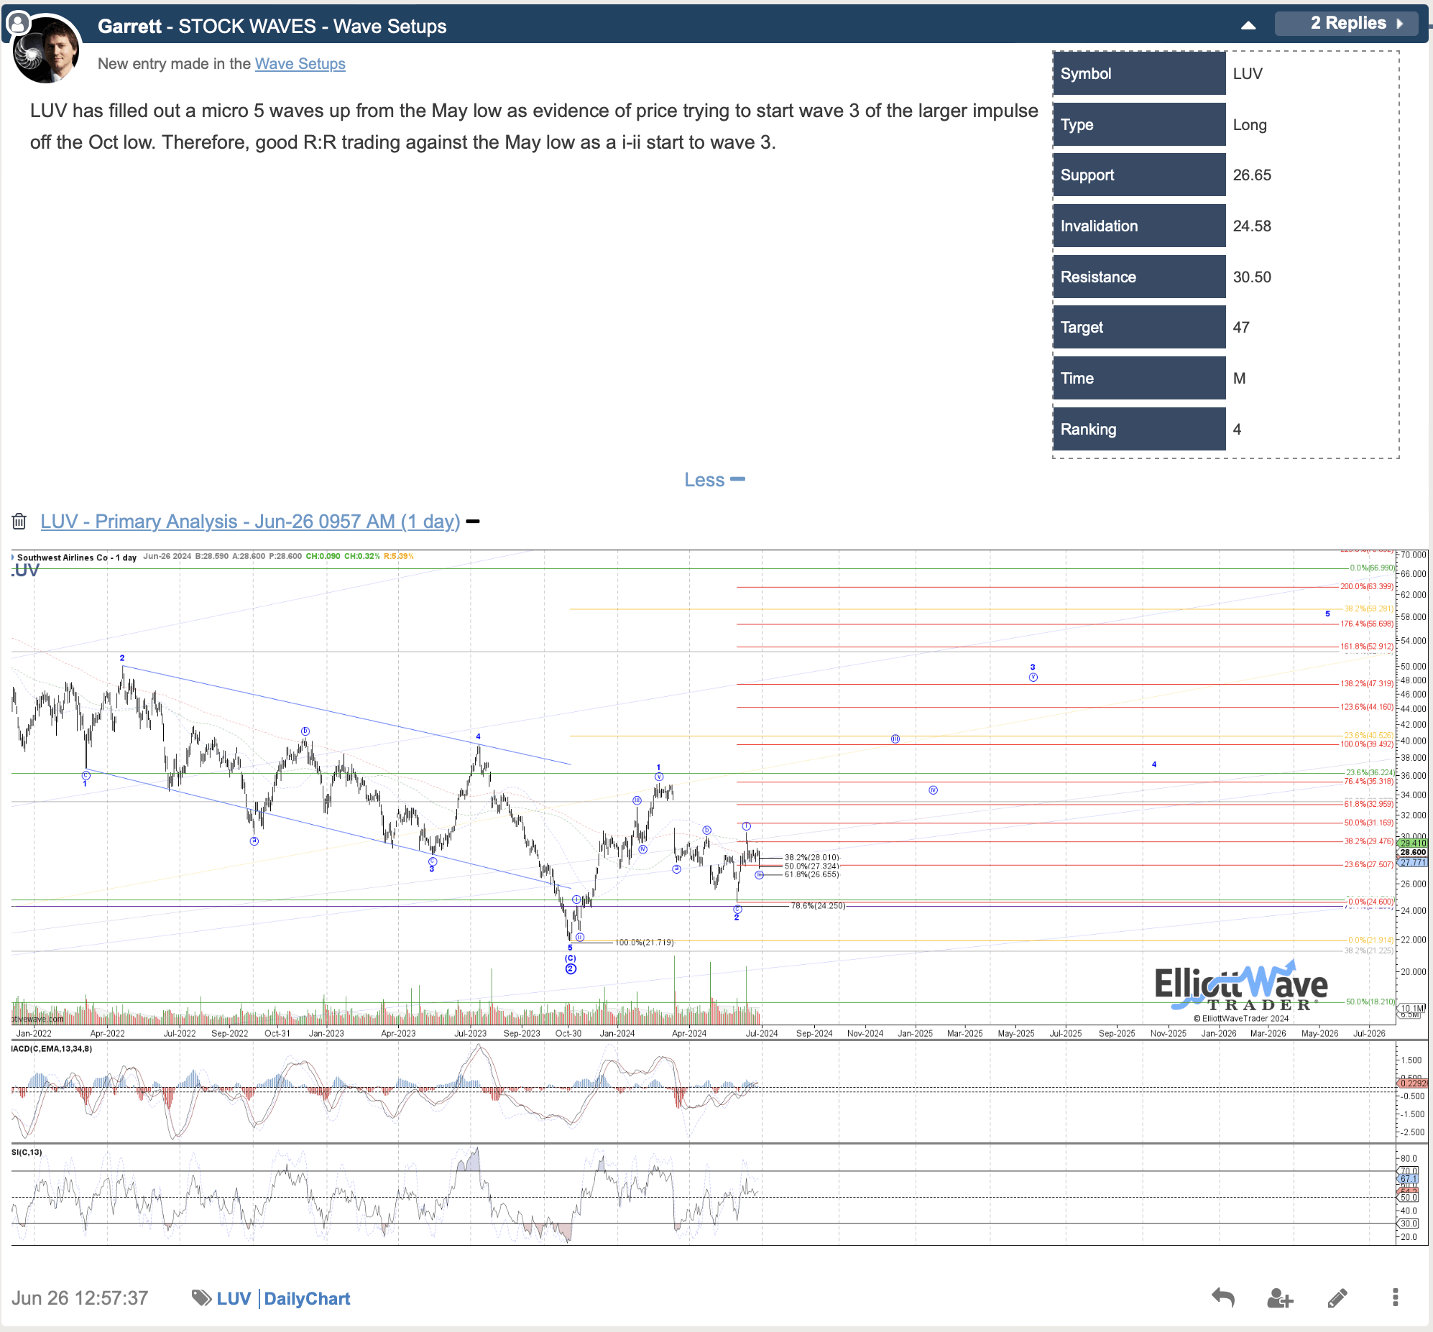Click the user profile badge icon
Screen dimensions: 1433x1332
17,23
